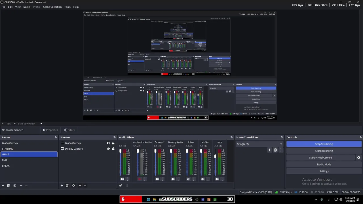The width and height of the screenshot is (363, 204).
Task: Open transition properties three-dot icon
Action: (x=281, y=150)
